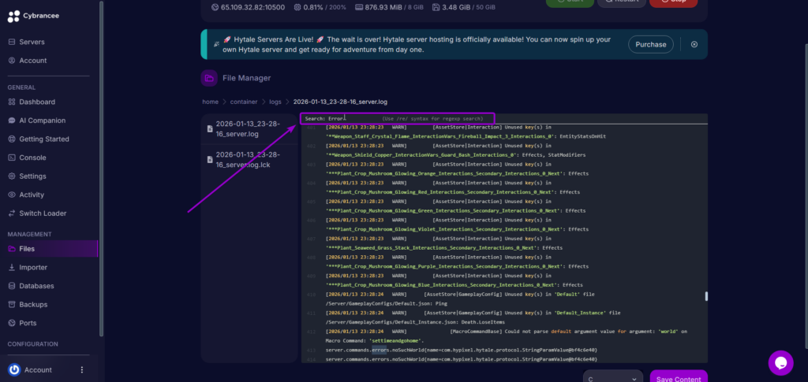Open the Activity page
This screenshot has height=382, width=808.
(x=32, y=195)
